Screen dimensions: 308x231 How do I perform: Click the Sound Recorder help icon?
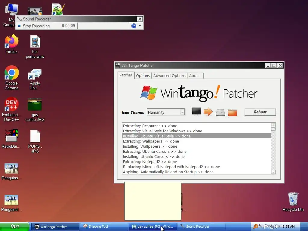(134, 26)
